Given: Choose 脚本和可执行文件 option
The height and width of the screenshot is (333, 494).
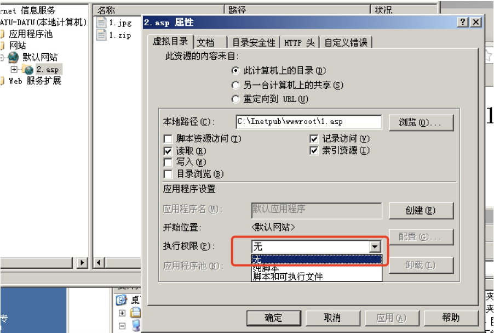Looking at the screenshot, I should 317,277.
